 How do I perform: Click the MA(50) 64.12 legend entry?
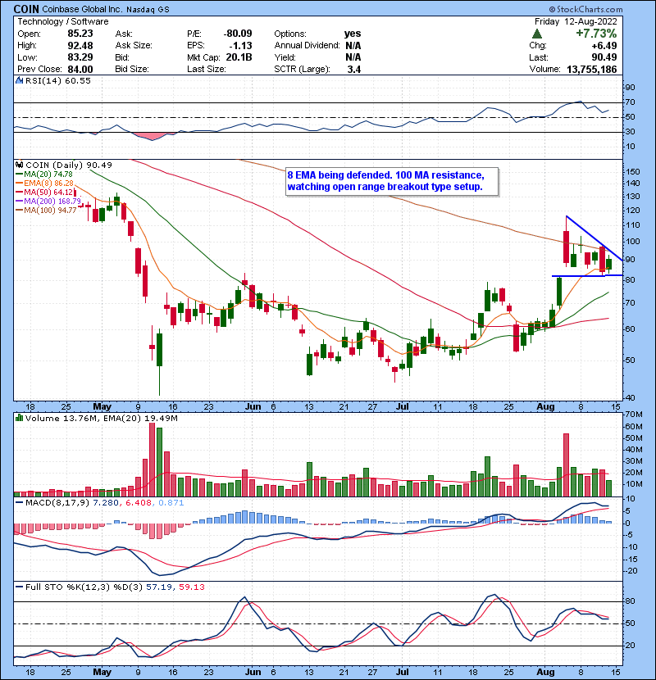pyautogui.click(x=44, y=192)
